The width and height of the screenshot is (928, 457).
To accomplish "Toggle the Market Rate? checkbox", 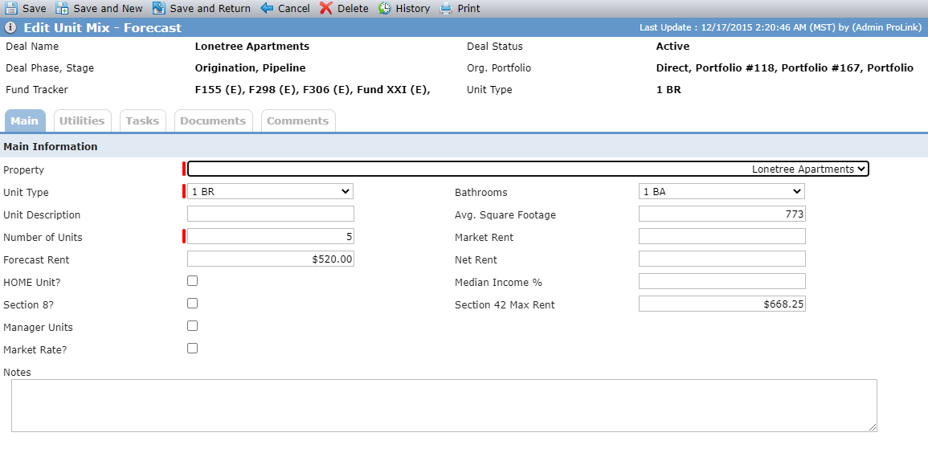I will pos(192,349).
